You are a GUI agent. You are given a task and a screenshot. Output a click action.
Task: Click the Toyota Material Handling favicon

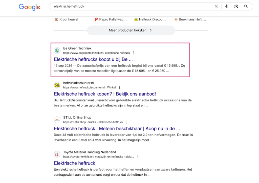pyautogui.click(x=57, y=154)
